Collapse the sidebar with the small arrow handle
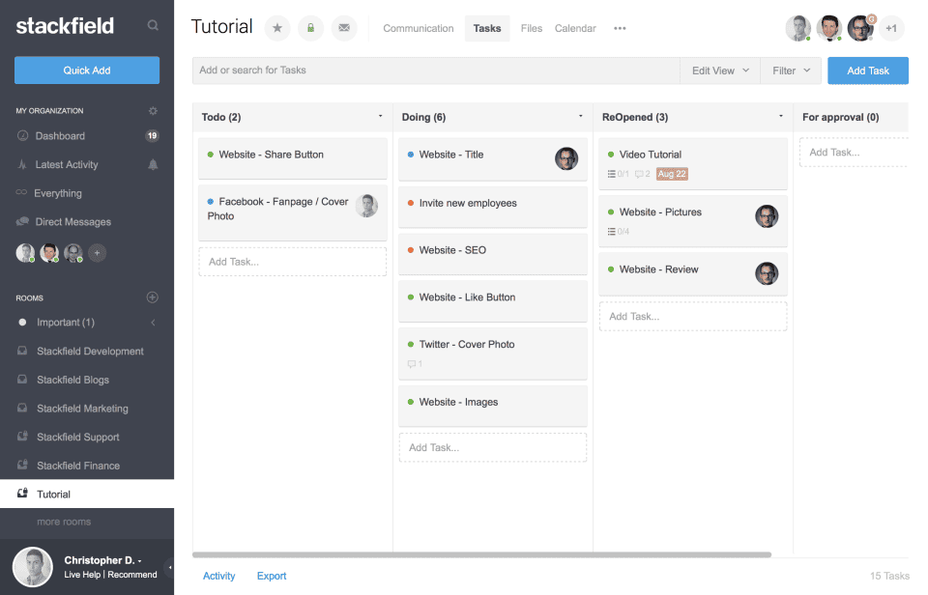The image size is (928, 595). pyautogui.click(x=170, y=567)
